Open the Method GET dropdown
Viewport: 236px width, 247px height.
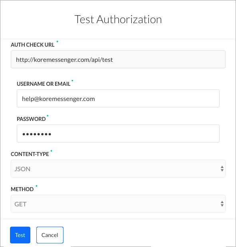[118, 204]
